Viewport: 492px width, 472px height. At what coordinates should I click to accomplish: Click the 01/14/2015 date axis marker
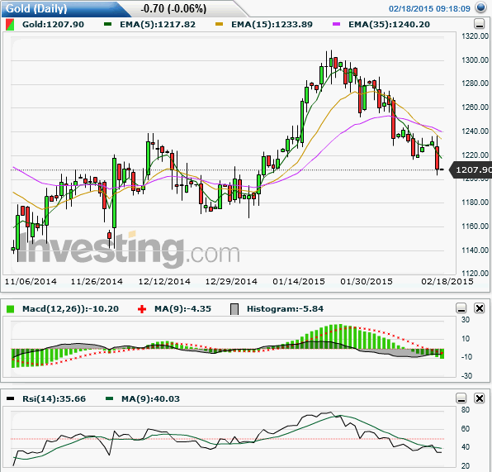[299, 281]
